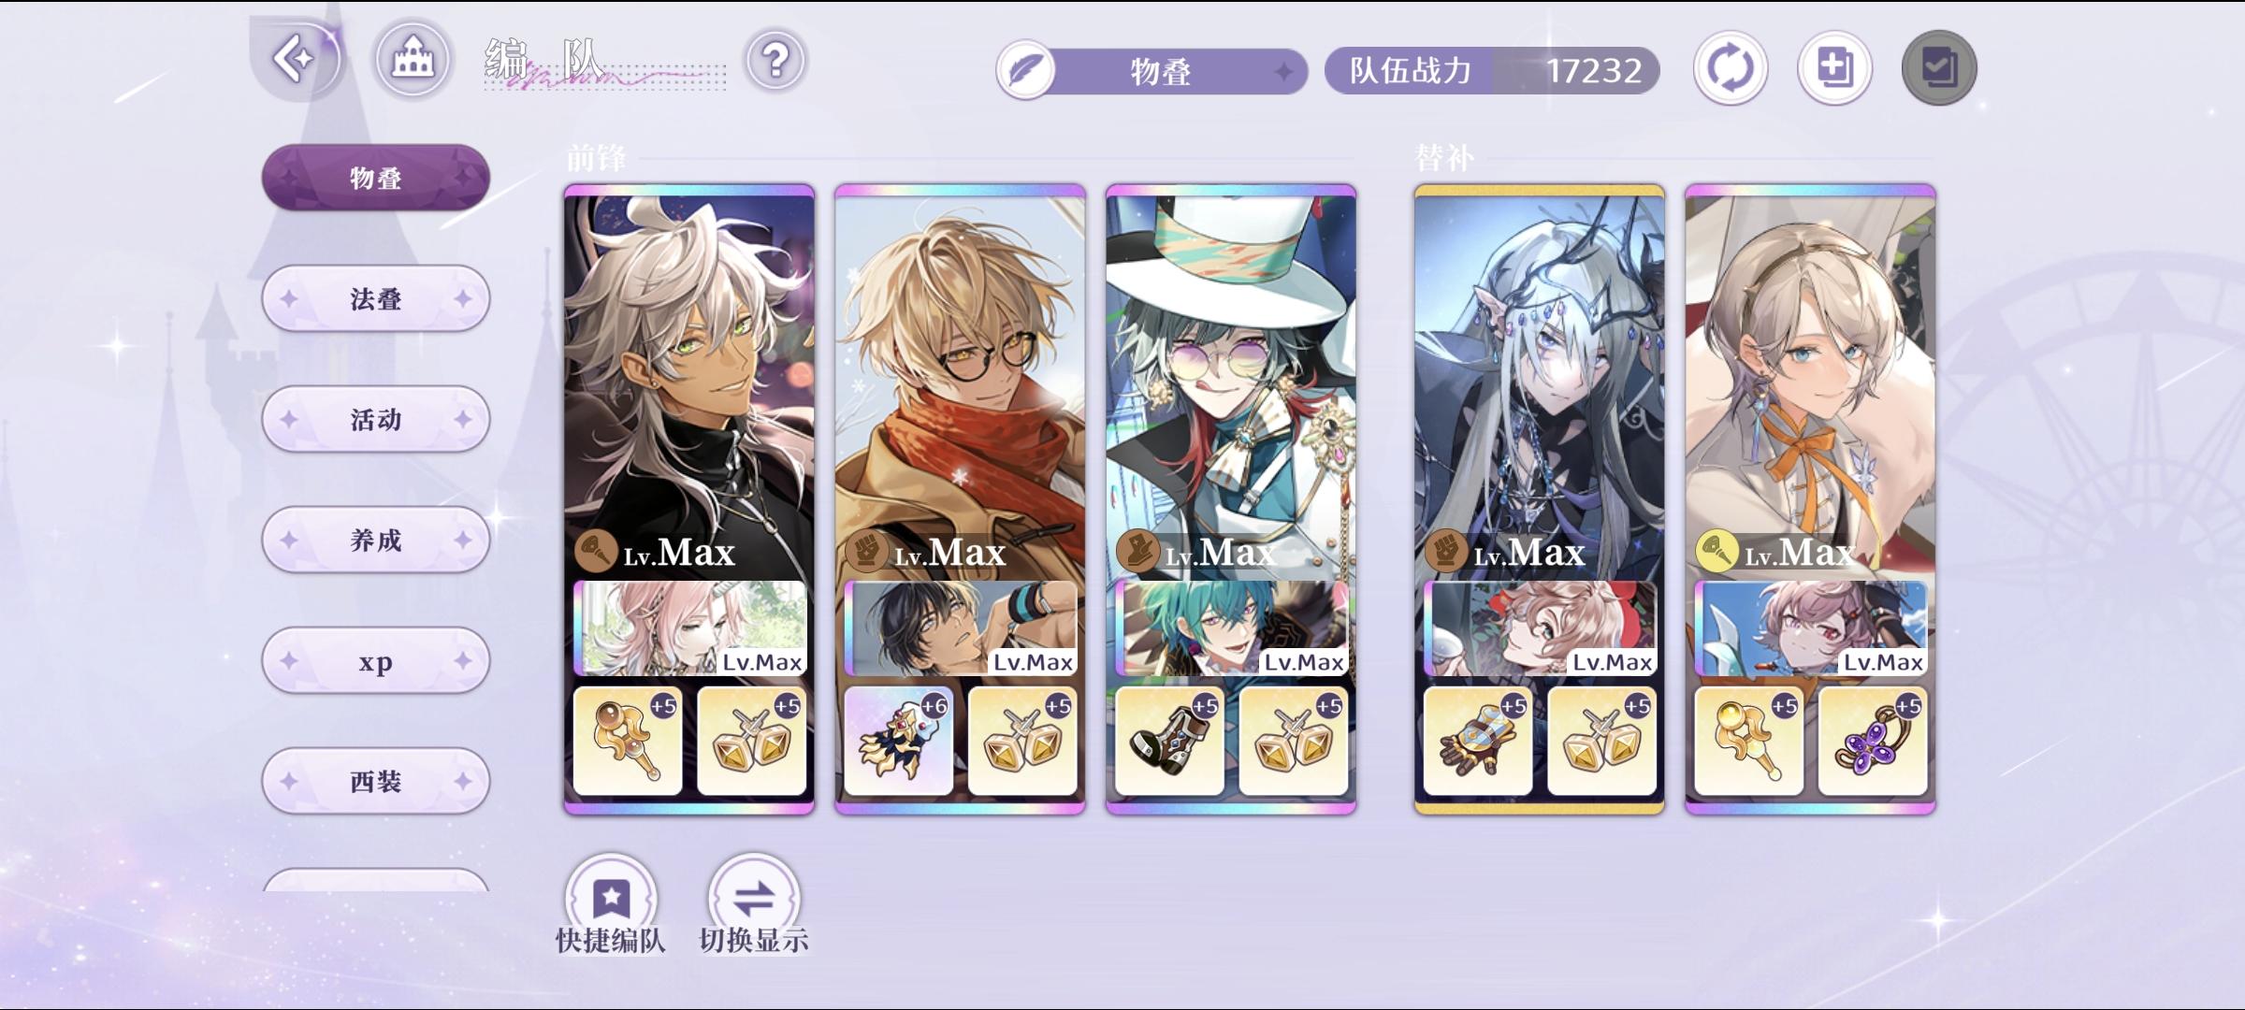Switch to the 西装 team tab

[376, 781]
